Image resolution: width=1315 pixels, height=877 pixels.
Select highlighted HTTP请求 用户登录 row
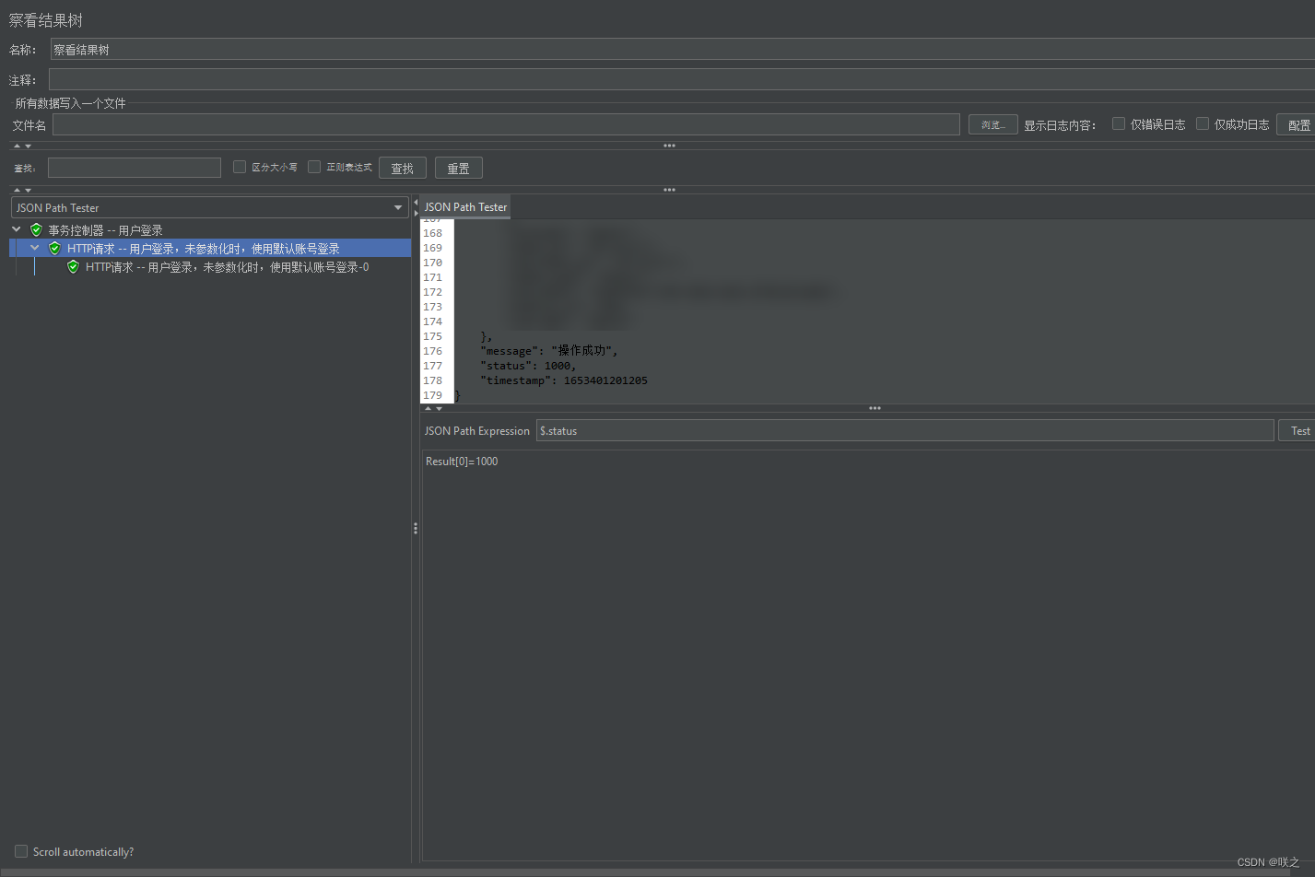coord(210,248)
